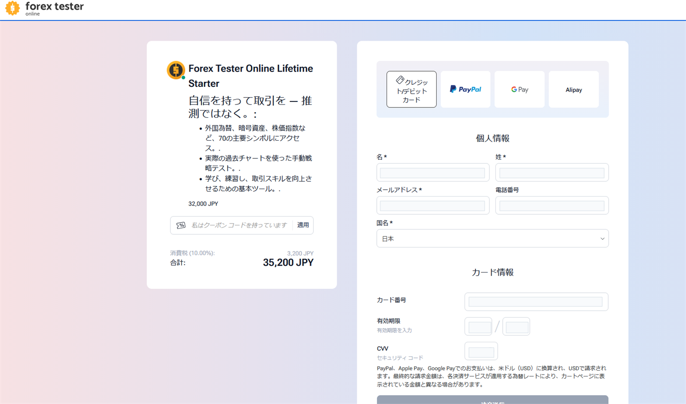The width and height of the screenshot is (686, 404).
Task: Click the 32,000 JPY price text
Action: click(203, 203)
